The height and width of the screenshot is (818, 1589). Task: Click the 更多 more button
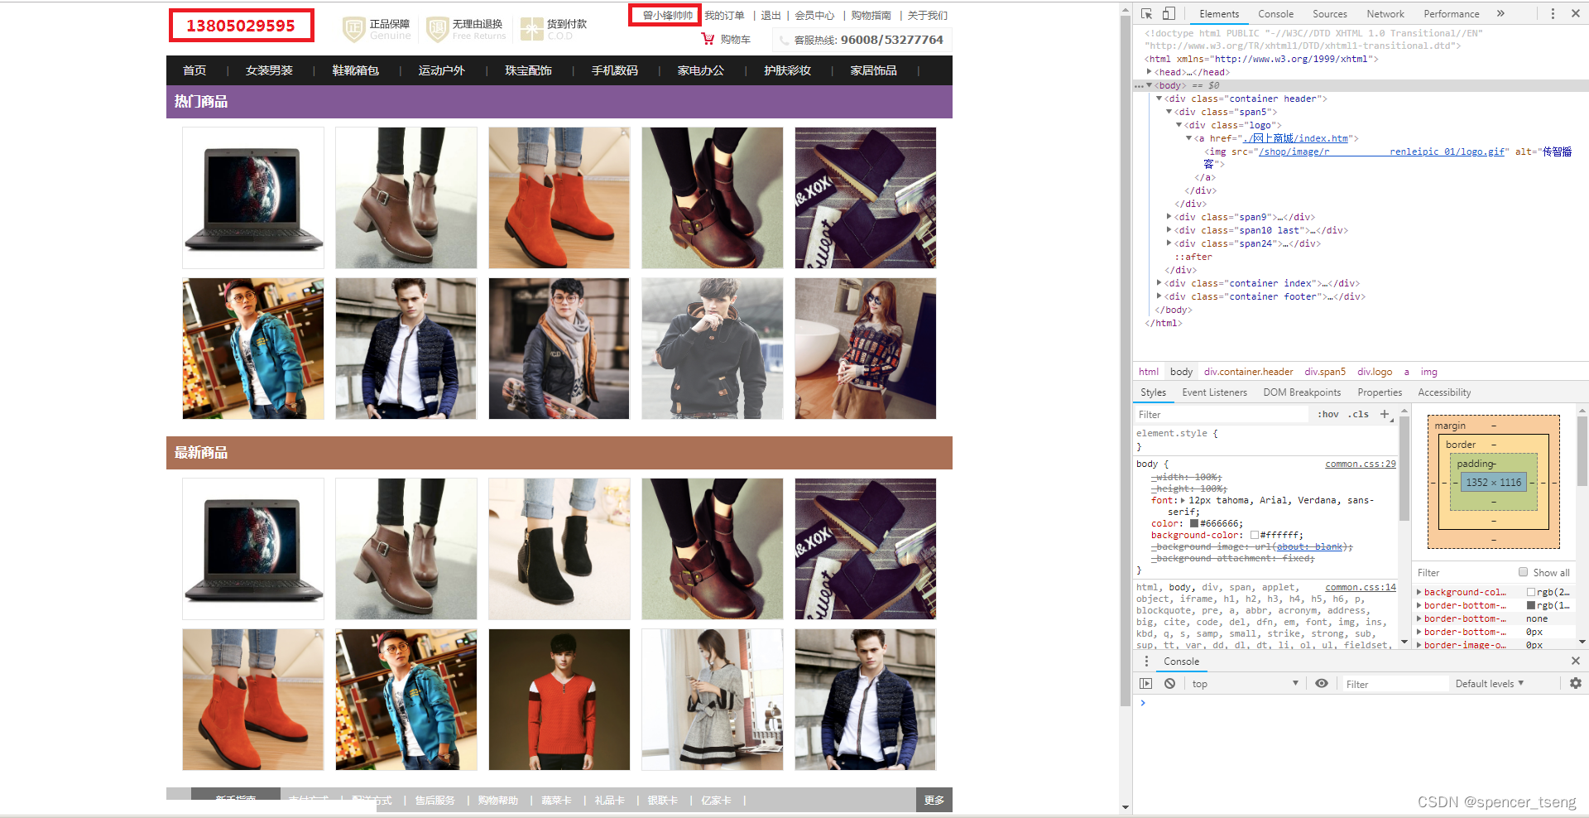point(934,800)
